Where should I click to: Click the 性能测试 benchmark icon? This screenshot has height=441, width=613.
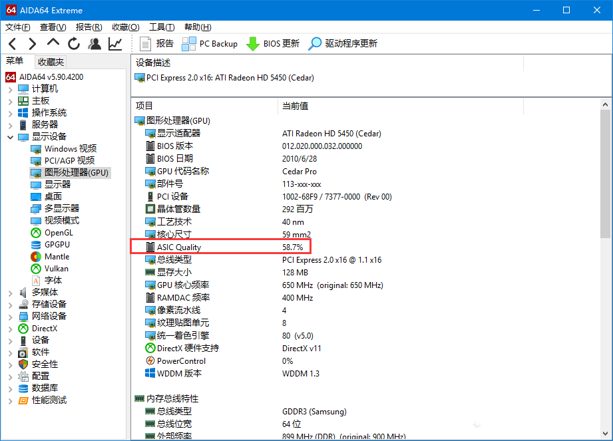tap(23, 400)
